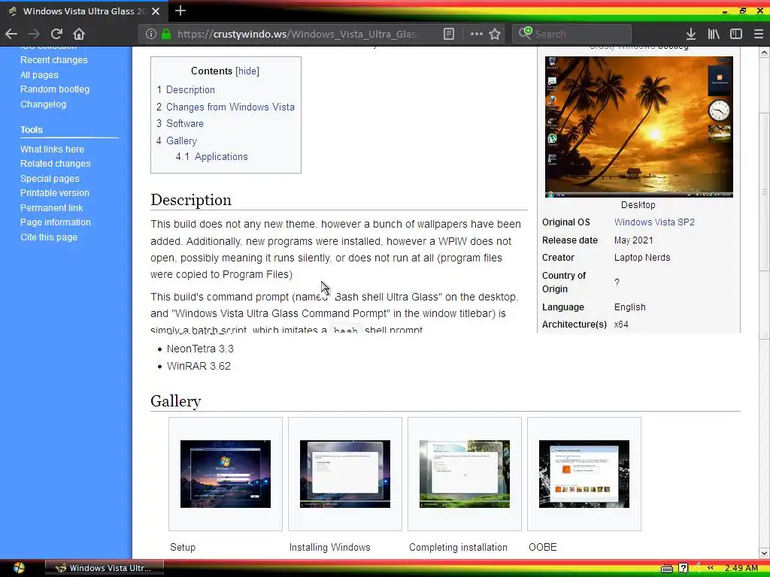Reload the page with the refresh icon

coord(56,34)
